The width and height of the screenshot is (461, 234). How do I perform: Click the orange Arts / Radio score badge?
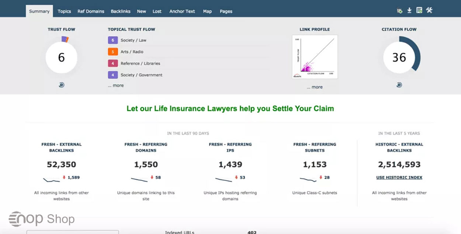[x=112, y=52]
